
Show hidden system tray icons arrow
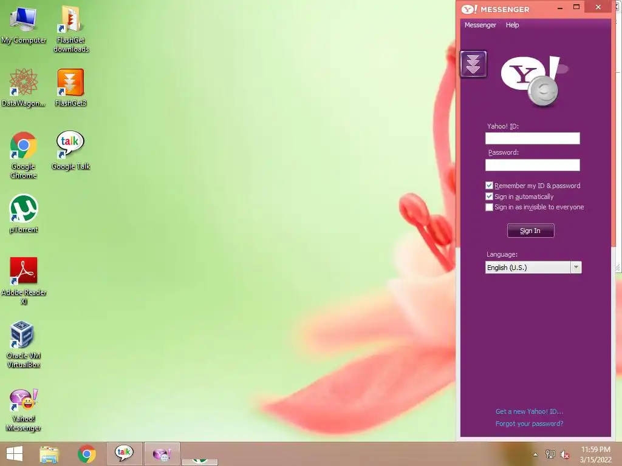[536, 454]
